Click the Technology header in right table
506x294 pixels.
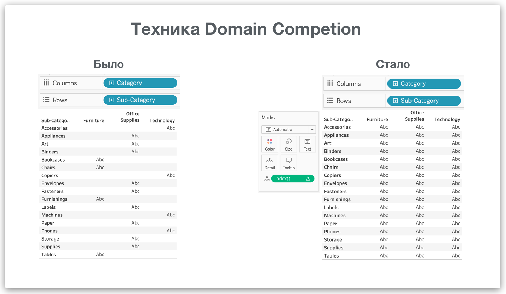point(447,119)
